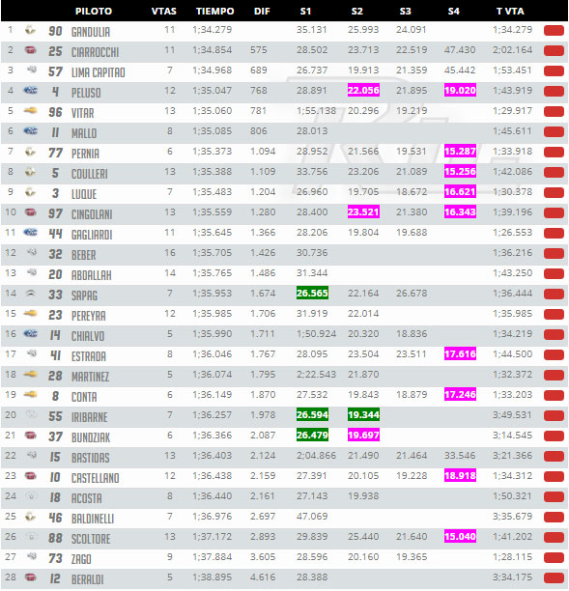This screenshot has height=591, width=569.
Task: Click the red status indicator in Gandulia's row
Action: (554, 31)
